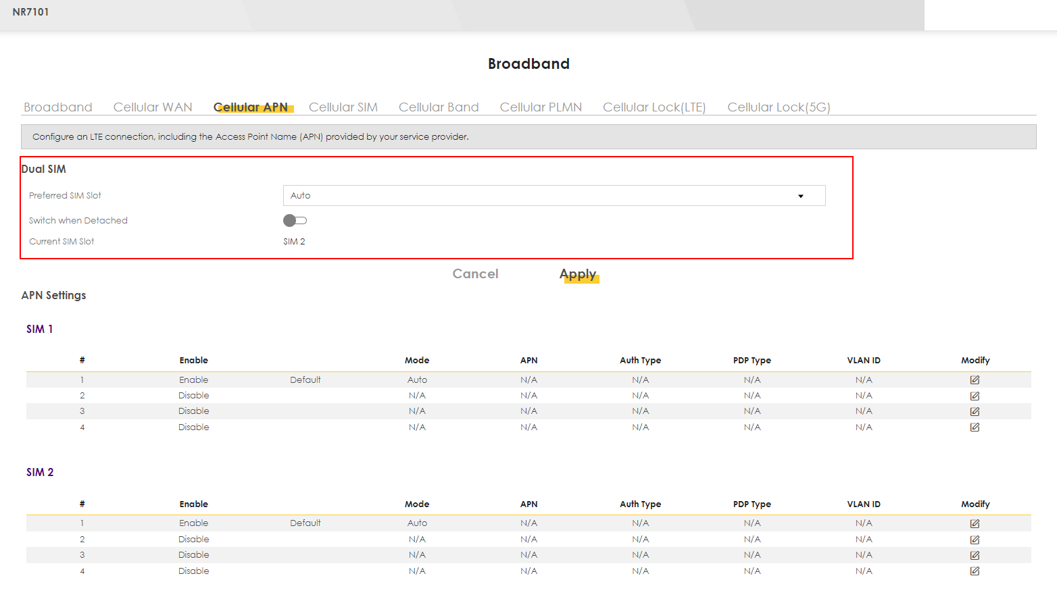Edit SIM 2 APN entry 4

975,571
